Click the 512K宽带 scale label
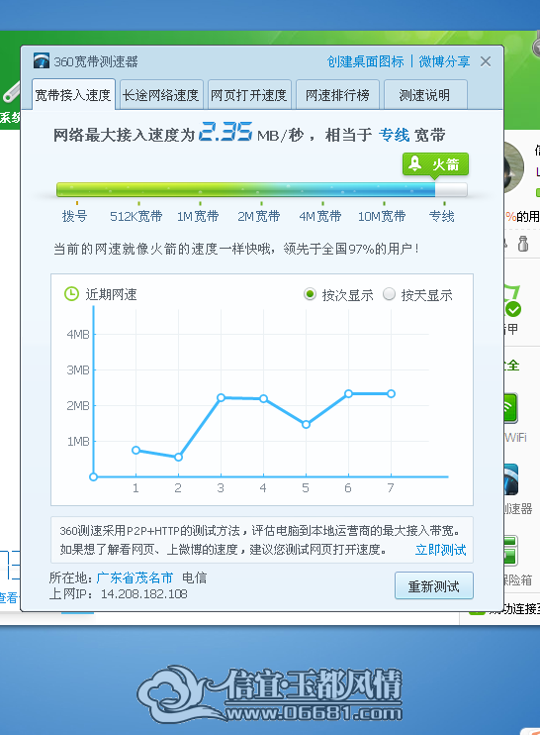 136,216
